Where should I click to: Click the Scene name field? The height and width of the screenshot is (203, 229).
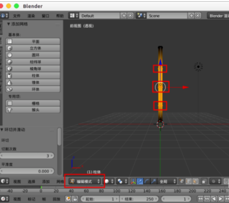tap(167, 16)
